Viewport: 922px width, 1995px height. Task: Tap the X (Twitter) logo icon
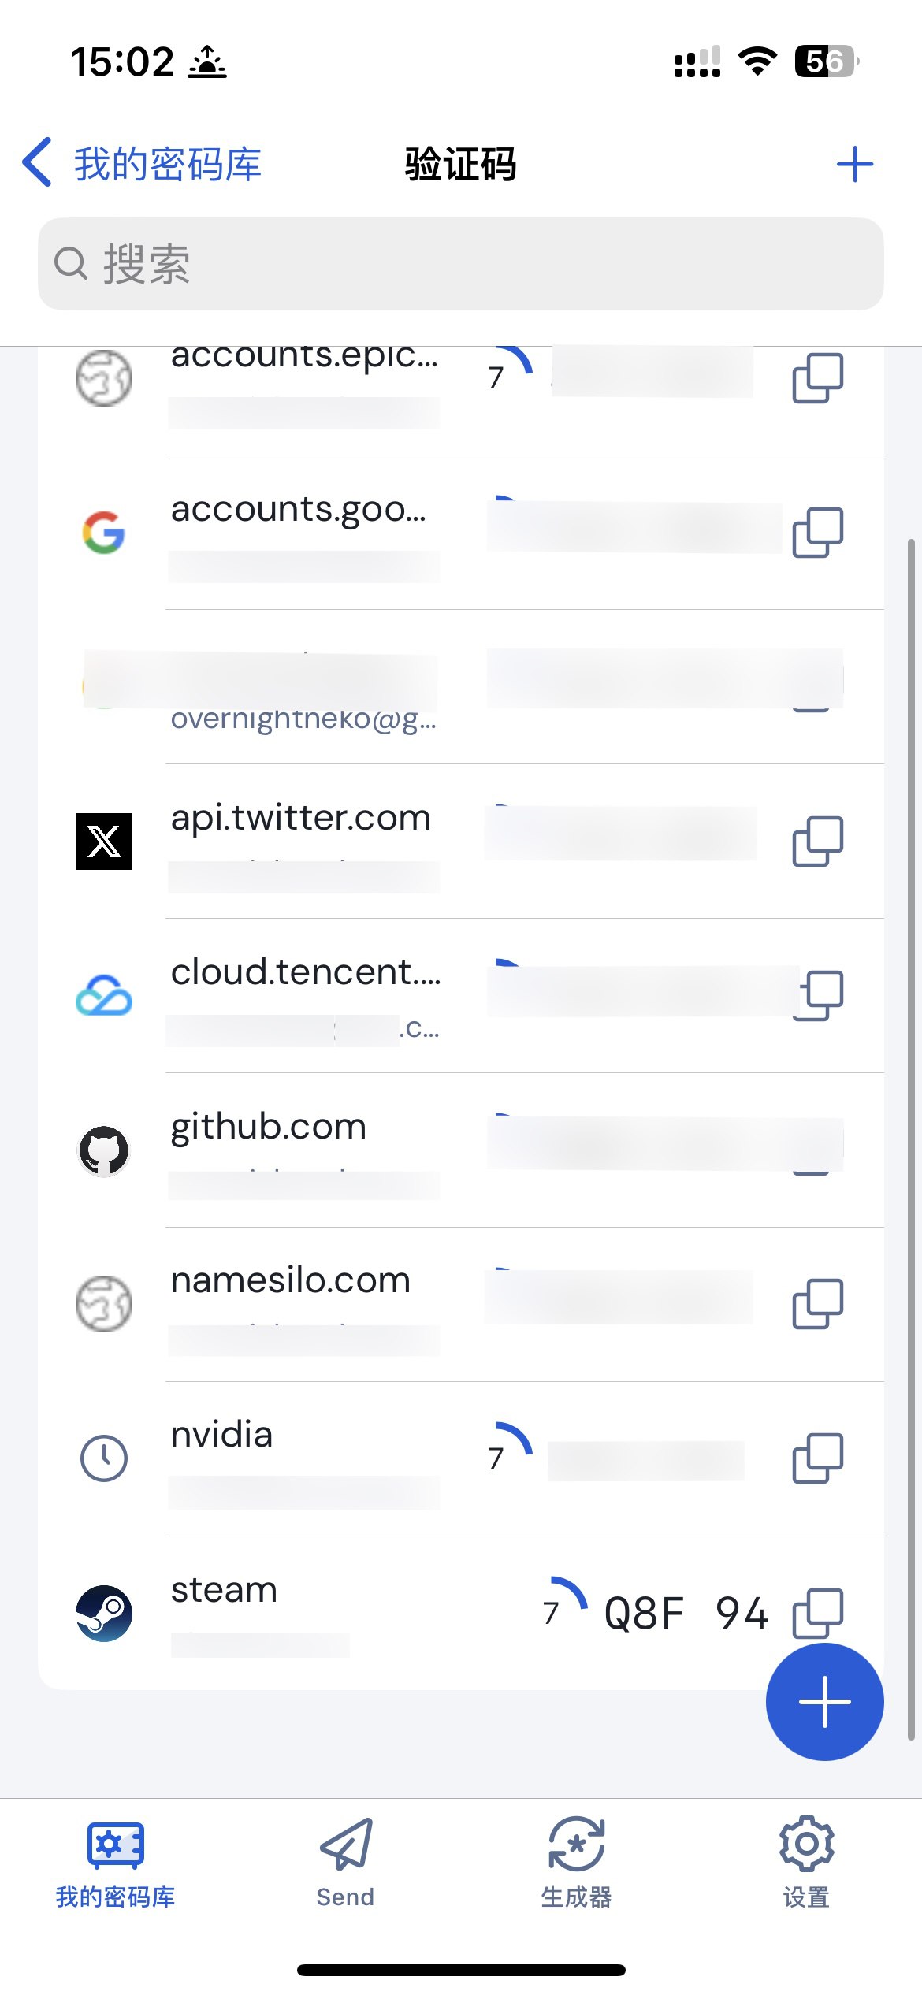pyautogui.click(x=104, y=841)
